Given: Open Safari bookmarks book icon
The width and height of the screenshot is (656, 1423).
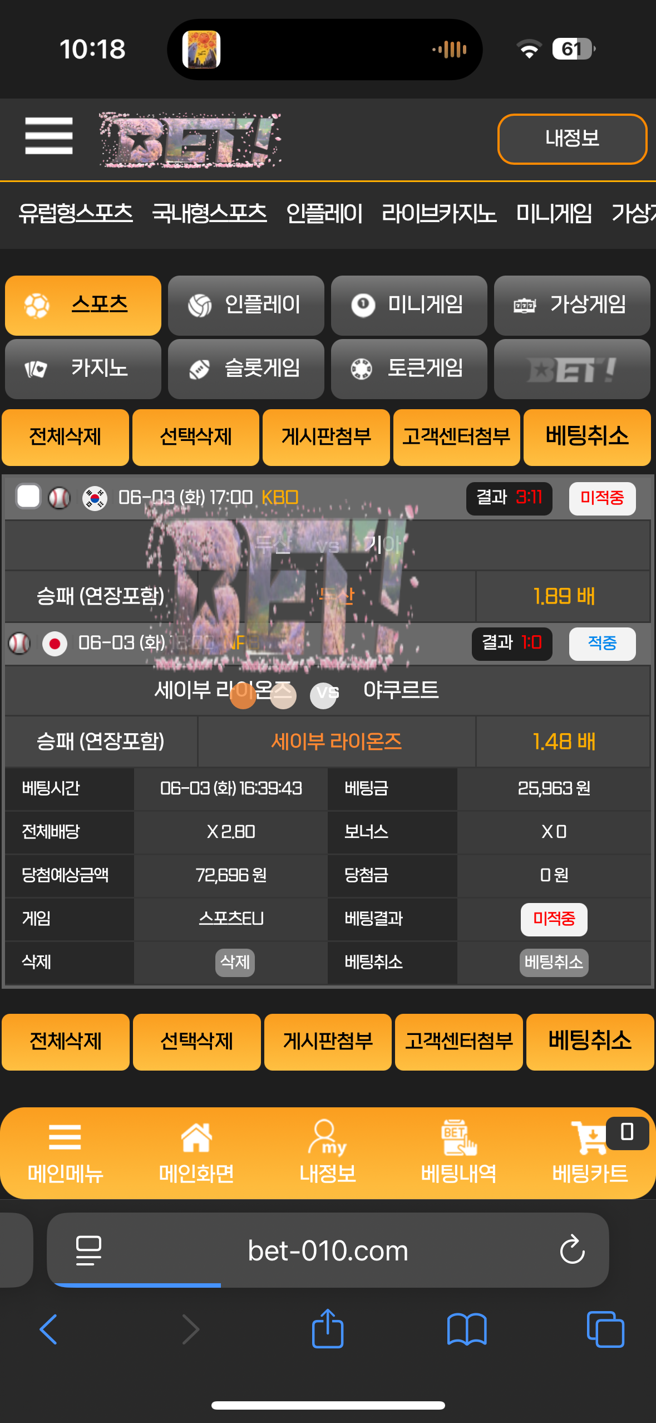Looking at the screenshot, I should click(467, 1329).
